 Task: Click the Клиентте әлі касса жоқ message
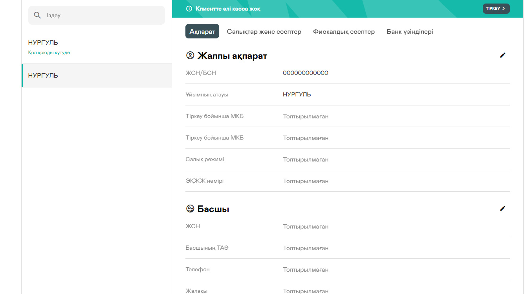[x=228, y=9]
